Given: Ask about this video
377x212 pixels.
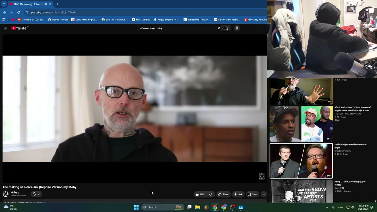Looking at the screenshot, I should click(238, 194).
